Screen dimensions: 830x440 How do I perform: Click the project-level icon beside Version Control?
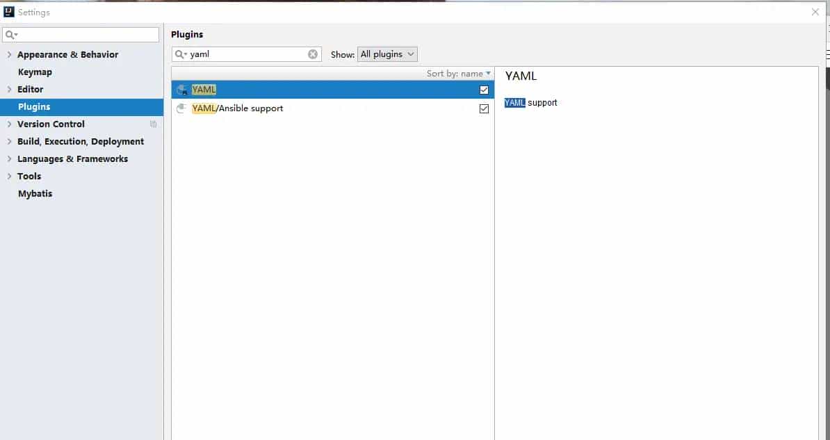[153, 124]
